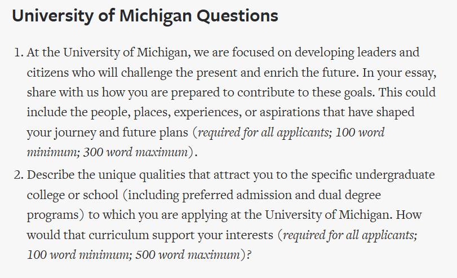Click 'specific undergraduate' phrase
This screenshot has width=457, height=278.
tap(373, 175)
